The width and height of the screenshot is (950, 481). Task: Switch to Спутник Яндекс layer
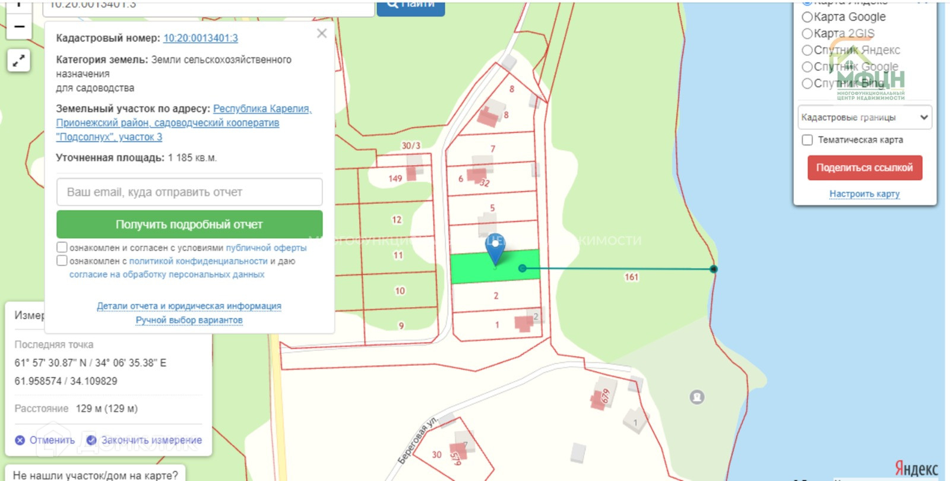pyautogui.click(x=807, y=50)
